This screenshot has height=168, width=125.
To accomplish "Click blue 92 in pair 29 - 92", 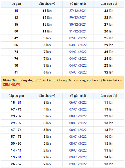I will (x=20, y=123).
